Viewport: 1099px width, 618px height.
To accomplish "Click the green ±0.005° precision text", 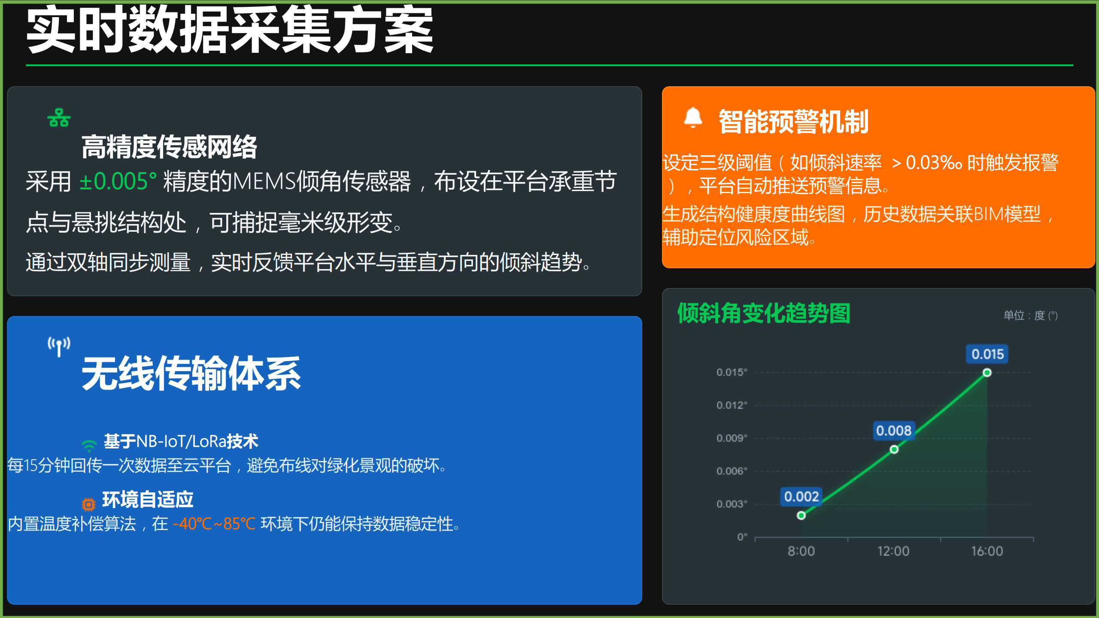I will (118, 181).
